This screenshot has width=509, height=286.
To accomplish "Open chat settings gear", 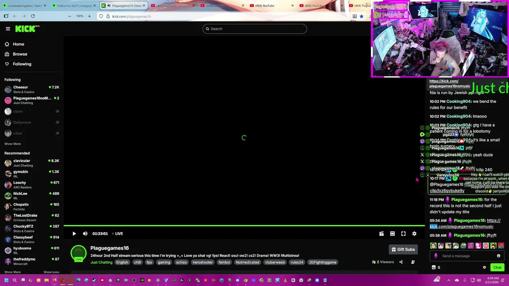I will 484,267.
